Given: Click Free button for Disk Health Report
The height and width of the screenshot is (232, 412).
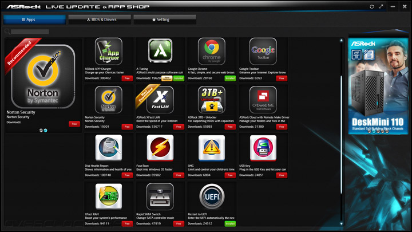Looking at the screenshot, I should [x=127, y=175].
